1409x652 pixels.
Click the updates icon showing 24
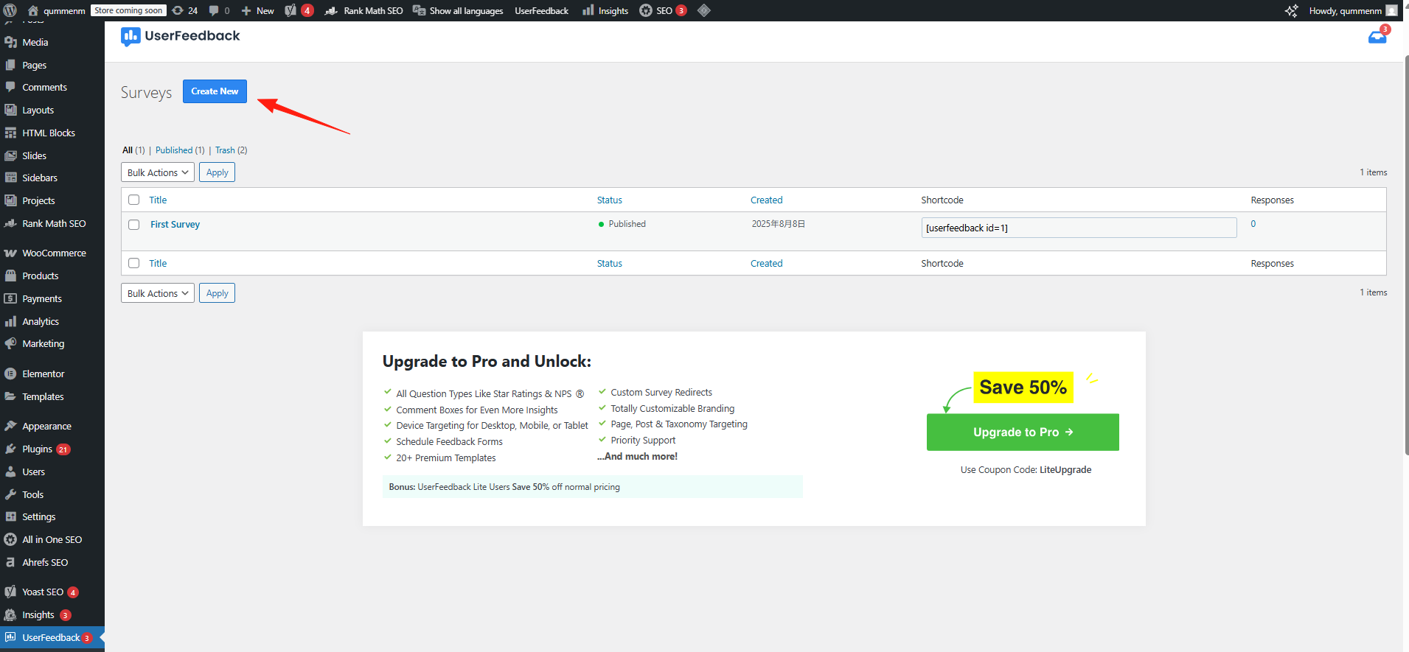184,10
